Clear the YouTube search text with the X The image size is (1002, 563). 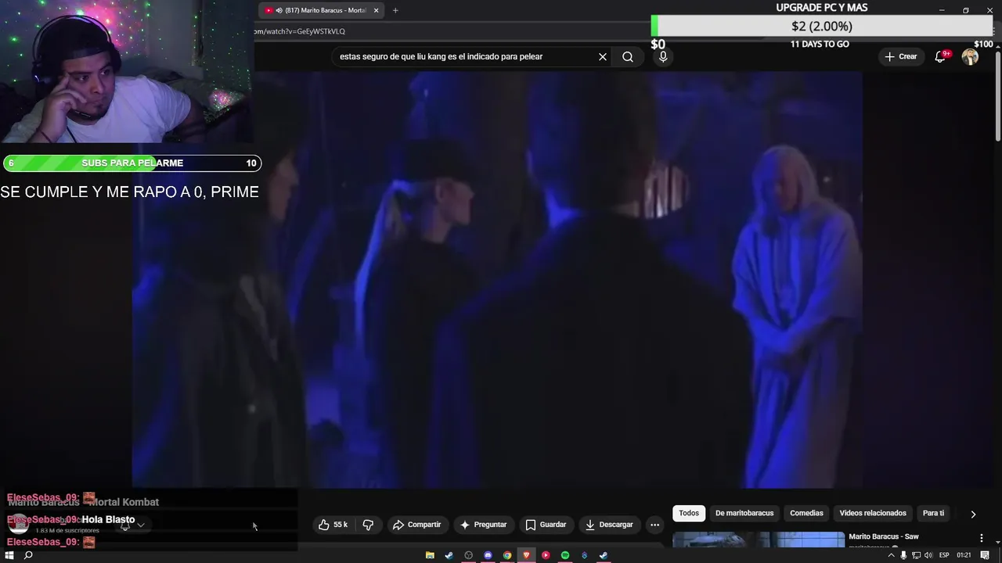(x=603, y=56)
